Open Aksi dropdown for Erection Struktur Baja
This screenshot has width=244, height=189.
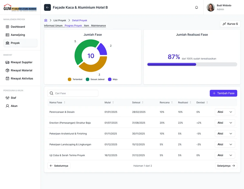coord(225,123)
